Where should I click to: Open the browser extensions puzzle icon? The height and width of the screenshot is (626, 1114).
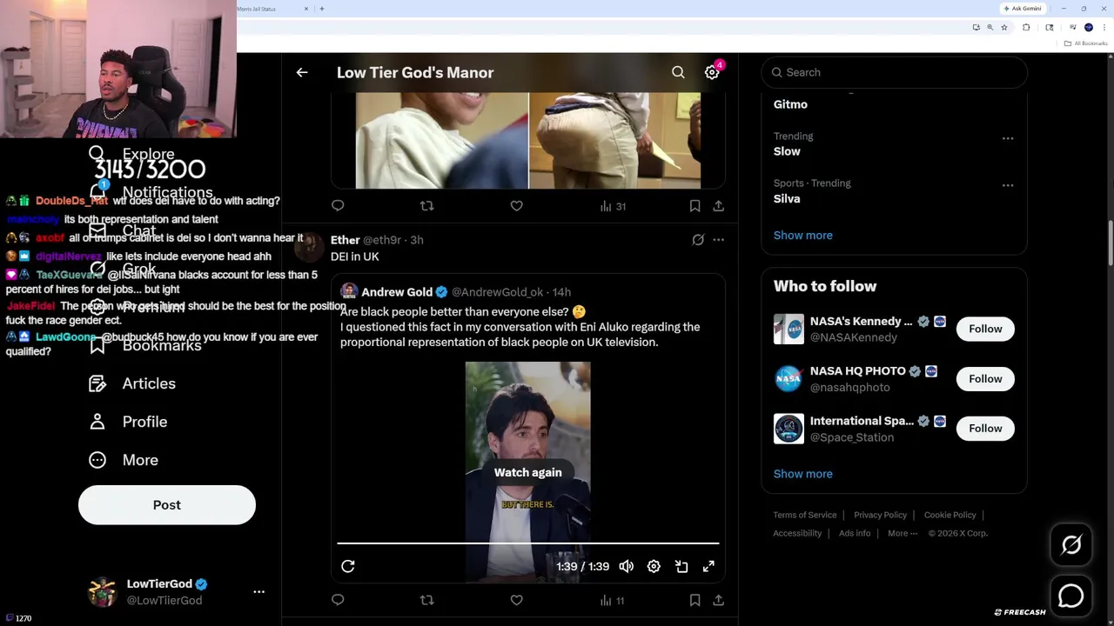click(x=1026, y=28)
